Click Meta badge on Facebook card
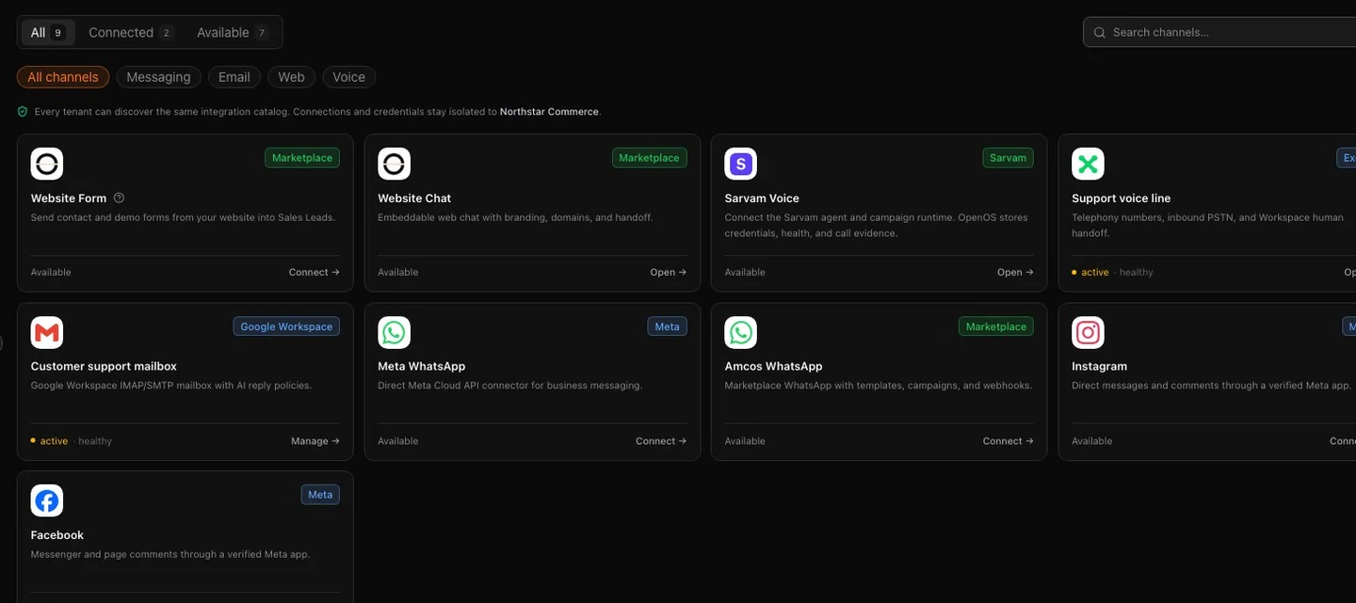 point(320,495)
